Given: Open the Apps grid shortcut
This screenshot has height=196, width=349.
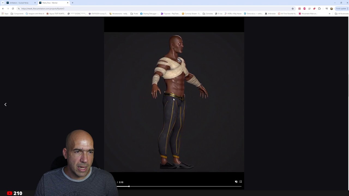Looking at the screenshot, I should (5, 14).
